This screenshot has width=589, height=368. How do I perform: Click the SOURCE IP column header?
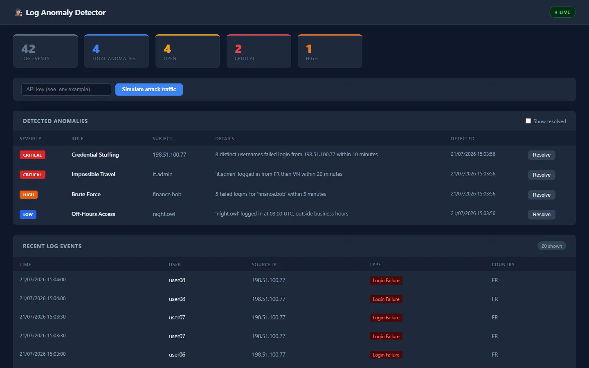[264, 265]
